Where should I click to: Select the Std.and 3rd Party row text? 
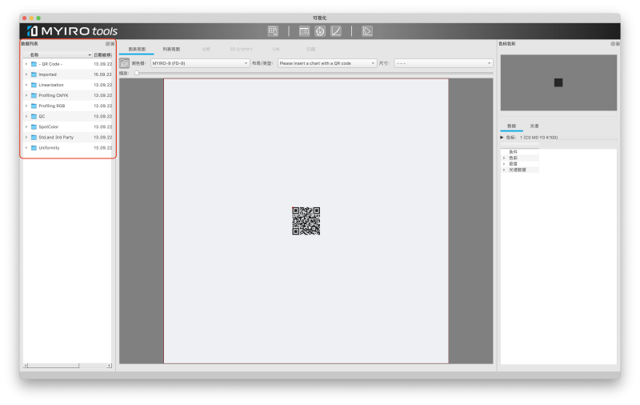[x=56, y=138]
